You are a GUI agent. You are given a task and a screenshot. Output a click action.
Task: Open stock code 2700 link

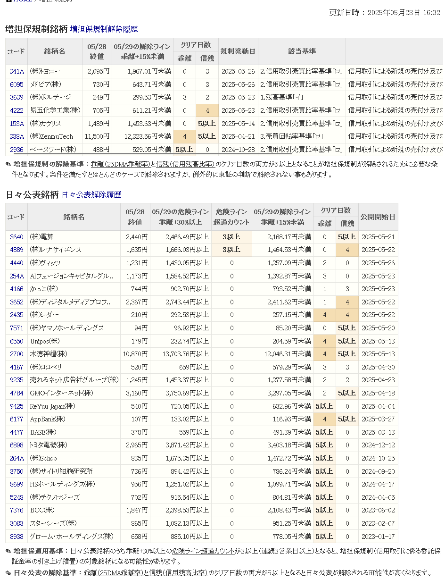pyautogui.click(x=16, y=354)
